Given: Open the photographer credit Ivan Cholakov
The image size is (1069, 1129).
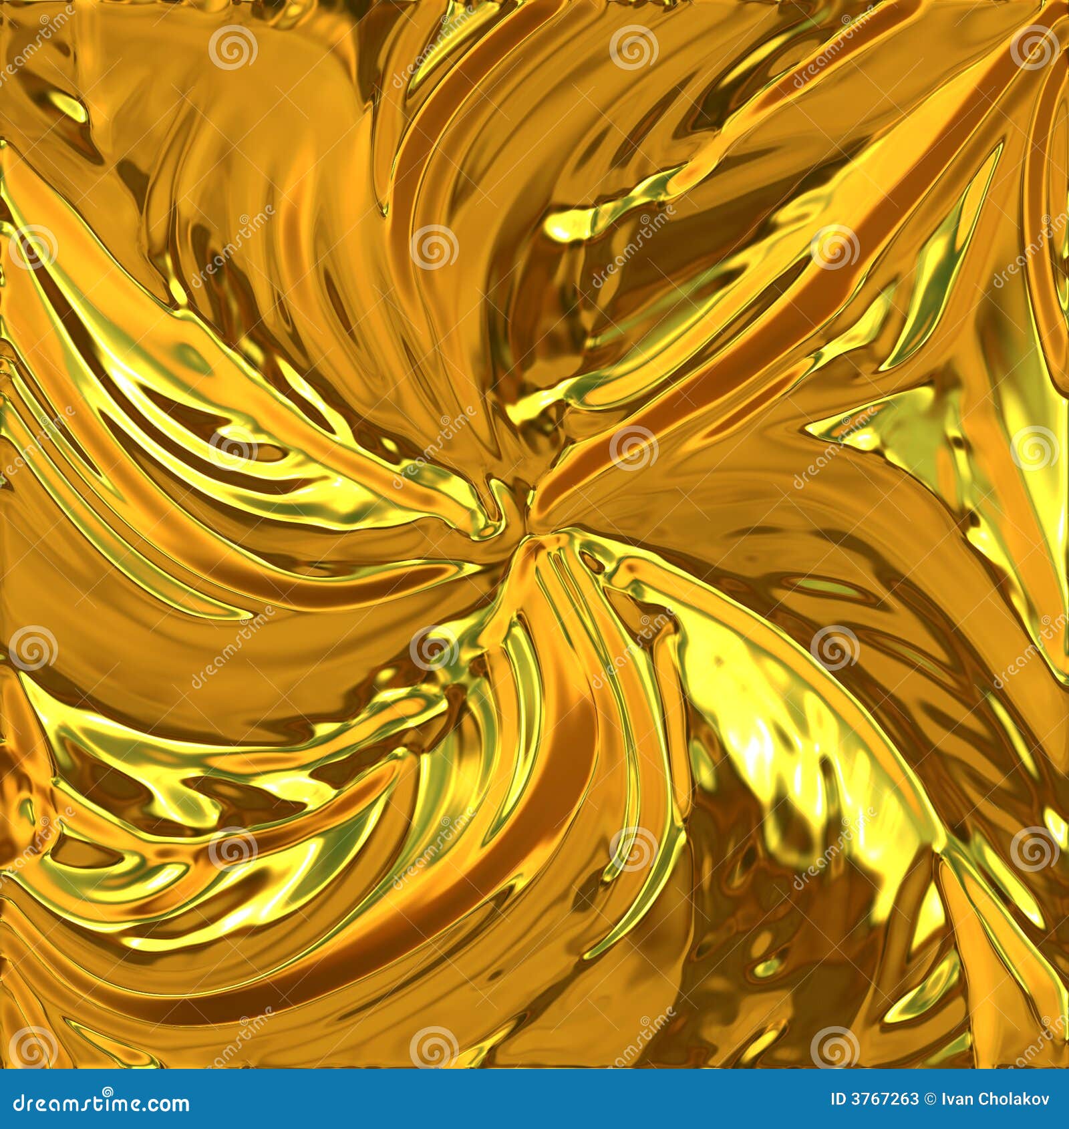Looking at the screenshot, I should (996, 1099).
